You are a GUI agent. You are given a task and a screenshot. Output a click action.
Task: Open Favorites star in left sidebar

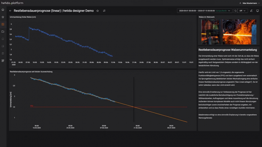coord(3,17)
